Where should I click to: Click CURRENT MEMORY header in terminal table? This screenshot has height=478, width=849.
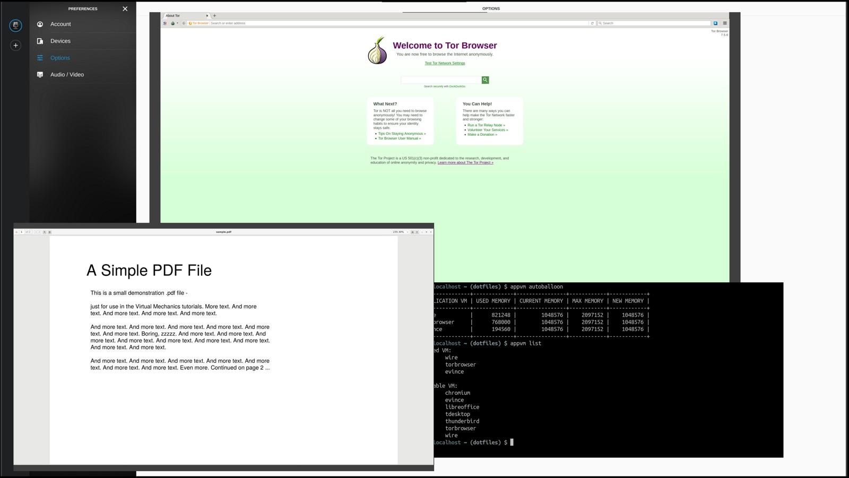(541, 301)
